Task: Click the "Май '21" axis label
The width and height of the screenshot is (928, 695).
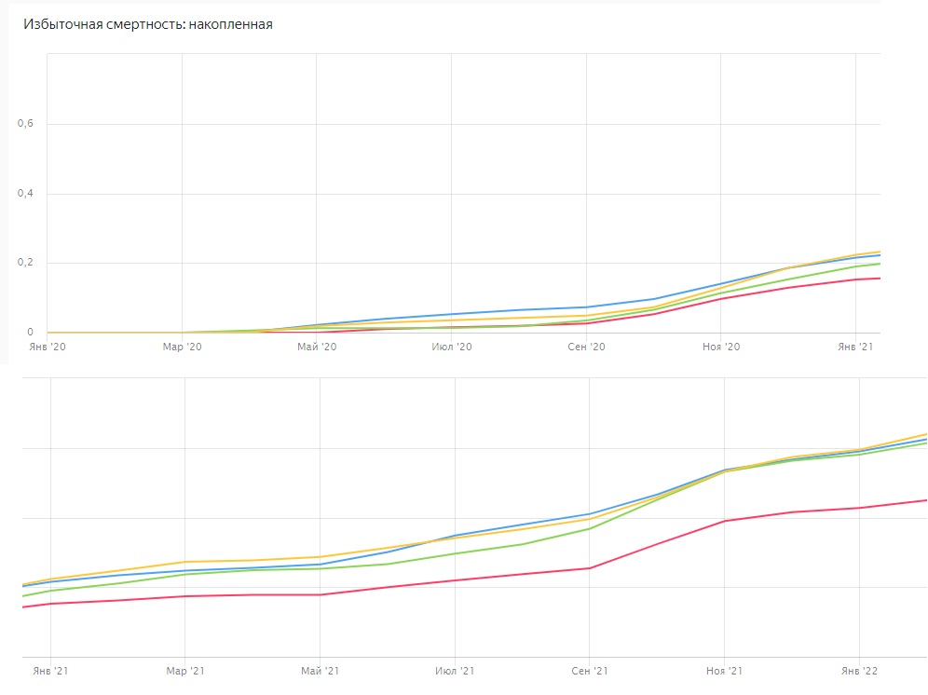Action: click(321, 671)
